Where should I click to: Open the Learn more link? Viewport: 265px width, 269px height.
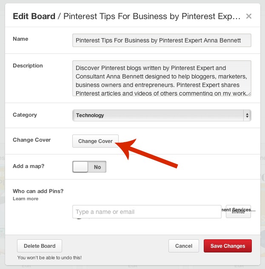click(26, 199)
